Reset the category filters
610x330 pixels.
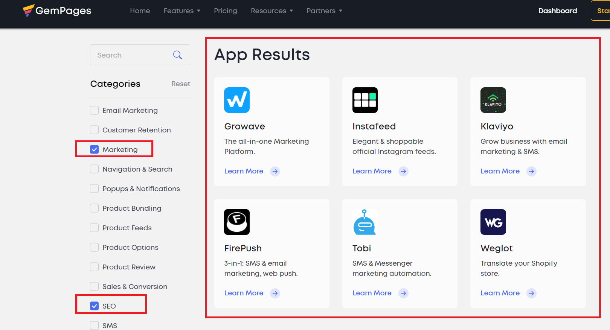point(181,84)
